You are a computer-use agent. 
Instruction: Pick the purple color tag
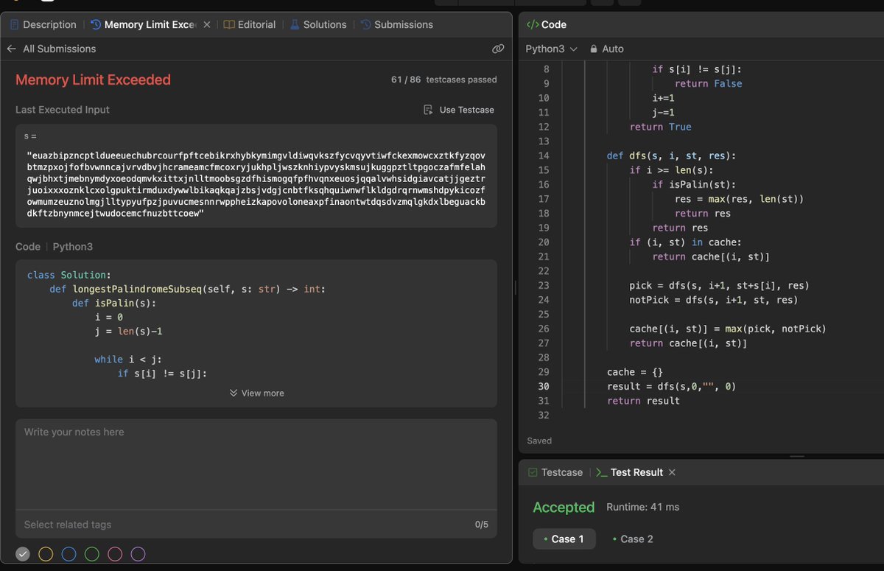click(x=138, y=554)
